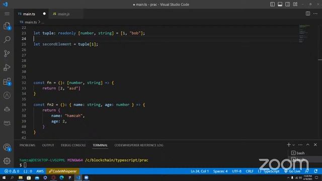Click Ln 24, Col 1 cursor position
The height and width of the screenshot is (181, 322).
click(x=200, y=171)
